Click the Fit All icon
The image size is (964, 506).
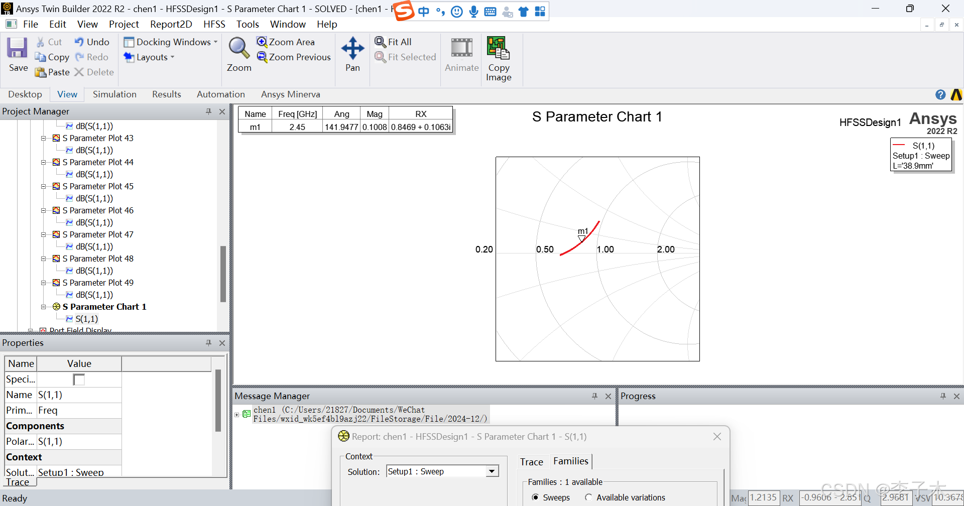381,42
